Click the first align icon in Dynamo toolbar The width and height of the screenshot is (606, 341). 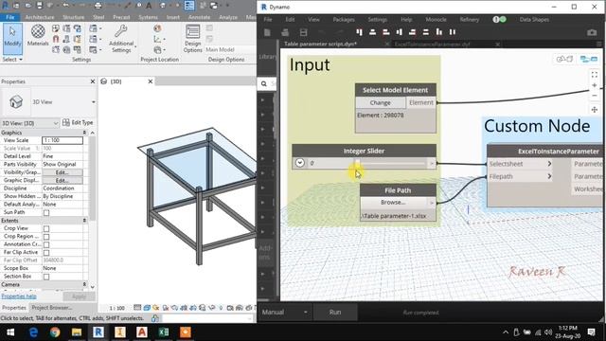click(x=360, y=32)
